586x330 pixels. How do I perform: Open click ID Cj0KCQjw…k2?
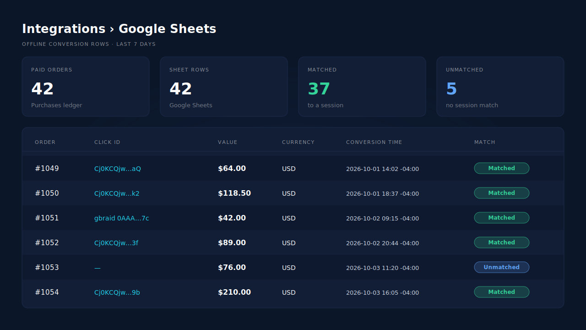point(117,193)
